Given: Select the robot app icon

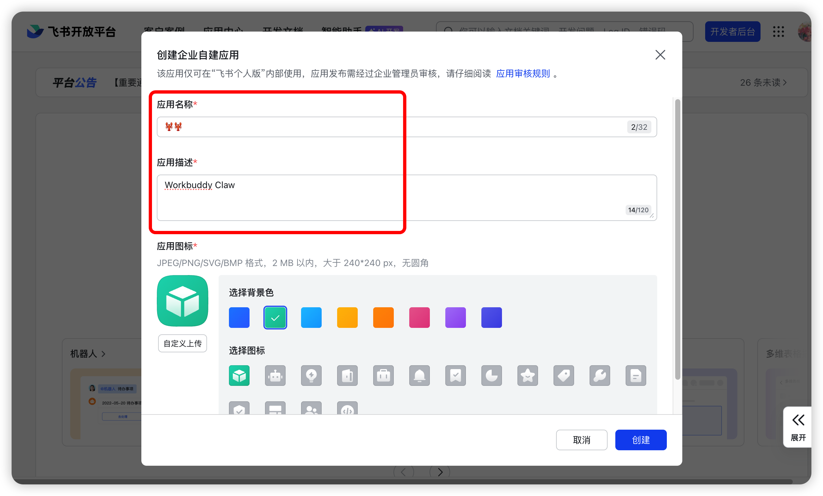Looking at the screenshot, I should [x=275, y=376].
